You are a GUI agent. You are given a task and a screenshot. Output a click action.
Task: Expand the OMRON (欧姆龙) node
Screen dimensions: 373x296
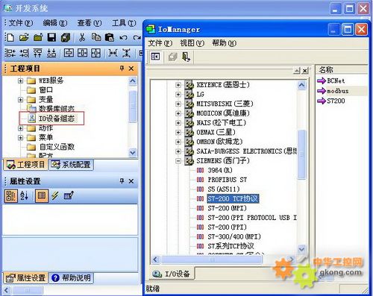pyautogui.click(x=178, y=142)
